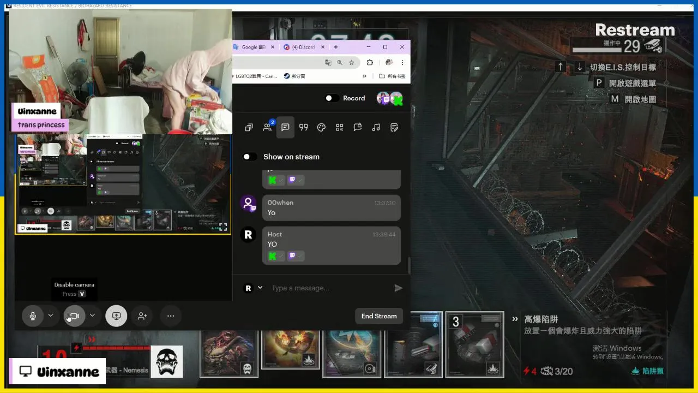Open the three-dots more options menu

coord(171,315)
